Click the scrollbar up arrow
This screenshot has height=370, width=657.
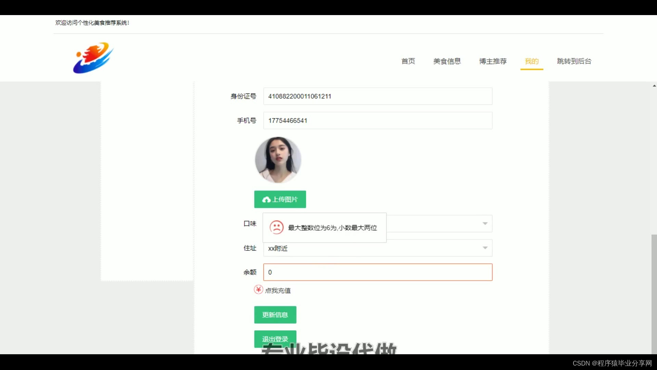pyautogui.click(x=654, y=86)
